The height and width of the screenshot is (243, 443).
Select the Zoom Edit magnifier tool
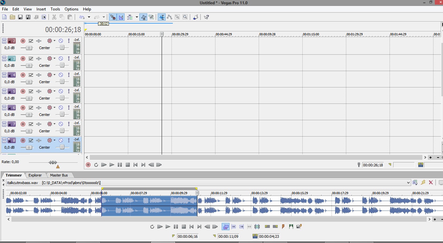[185, 17]
